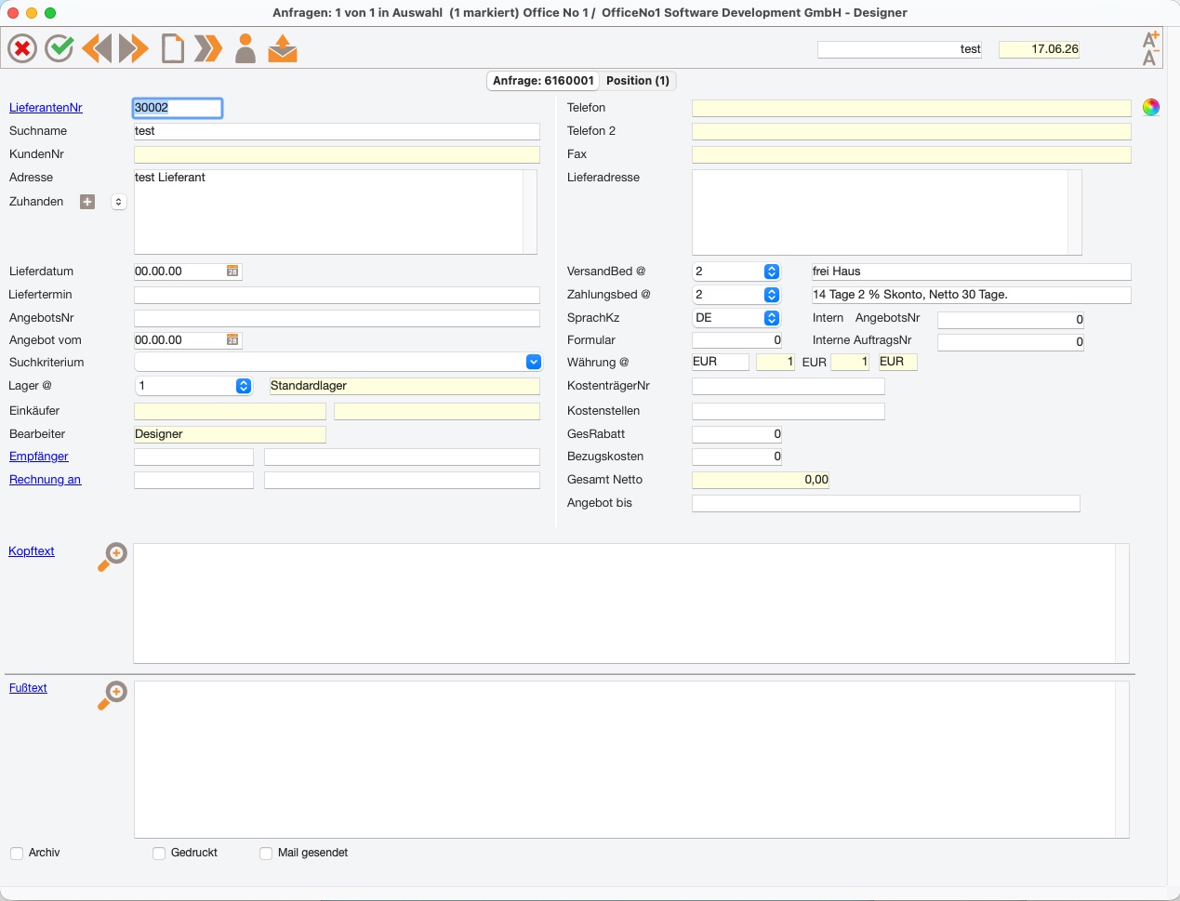
Task: Click the Bezugskosten input field
Action: (736, 457)
